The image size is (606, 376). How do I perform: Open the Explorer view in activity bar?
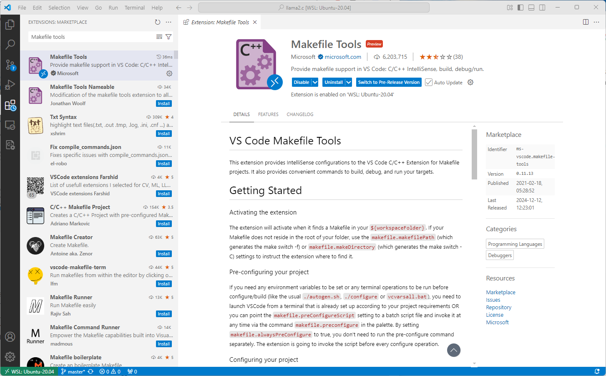(10, 25)
